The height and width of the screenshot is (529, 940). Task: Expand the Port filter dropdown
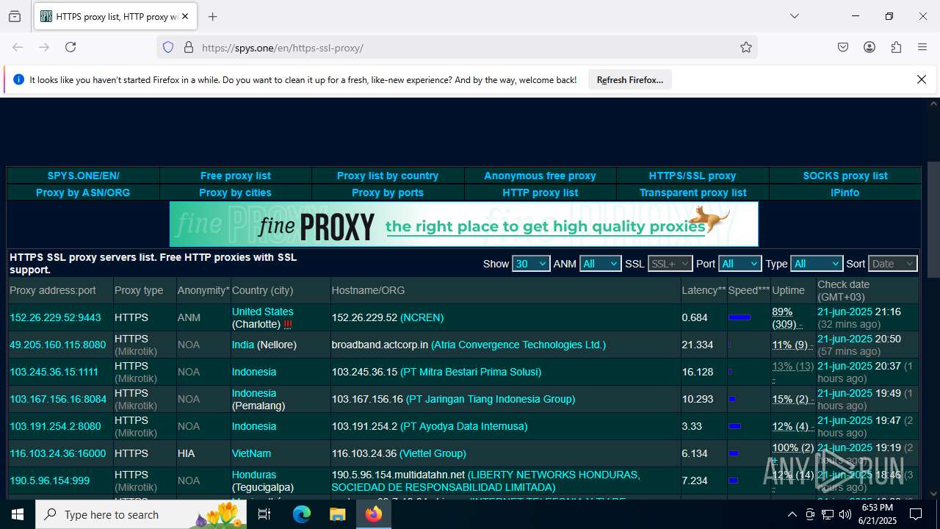click(740, 264)
